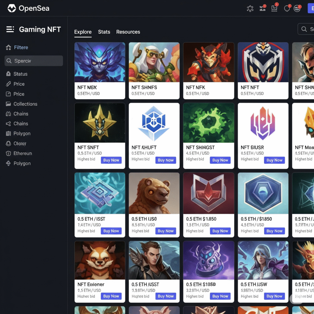Click the shield icon beside Ethereun
The width and height of the screenshot is (314, 314).
[x=8, y=153]
